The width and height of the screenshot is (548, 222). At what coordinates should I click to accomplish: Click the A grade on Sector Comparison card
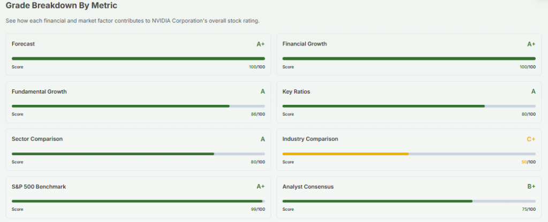[x=263, y=139]
